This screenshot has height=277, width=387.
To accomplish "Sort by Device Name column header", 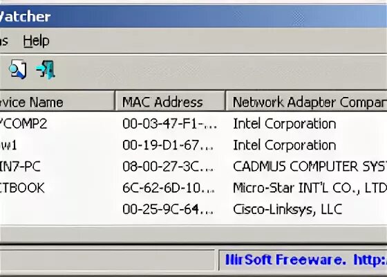I will click(x=57, y=102).
